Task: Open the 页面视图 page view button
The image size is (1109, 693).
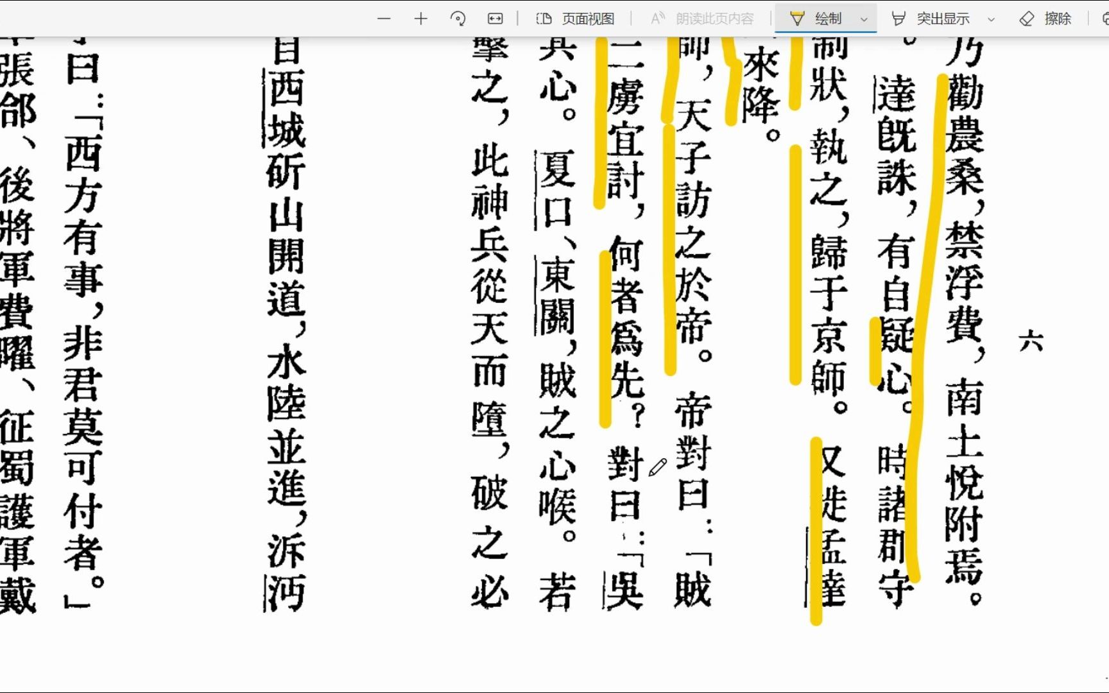Action: tap(575, 19)
